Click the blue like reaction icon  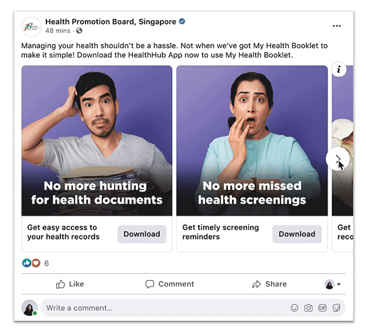(27, 263)
